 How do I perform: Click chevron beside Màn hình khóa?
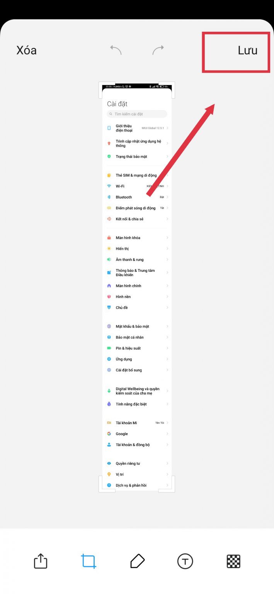click(x=167, y=237)
